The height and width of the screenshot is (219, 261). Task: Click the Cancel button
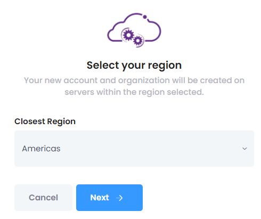[x=43, y=198]
